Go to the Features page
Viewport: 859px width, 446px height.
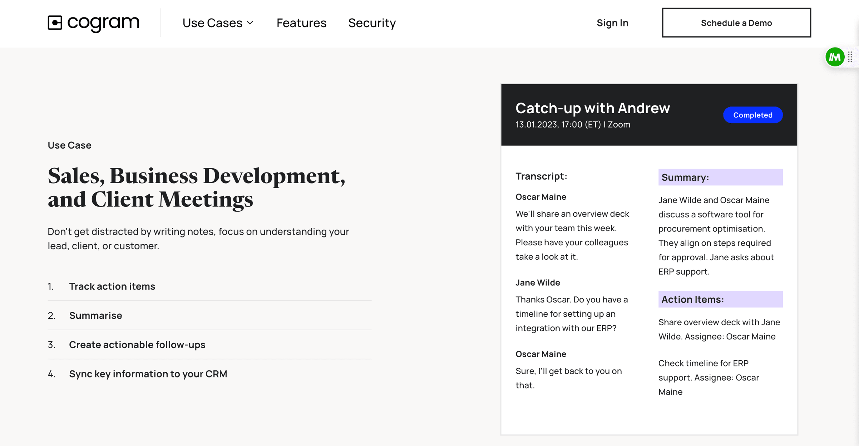(301, 23)
